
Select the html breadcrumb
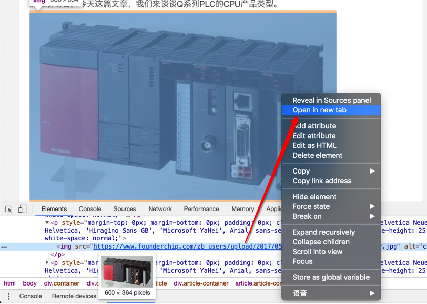click(10, 283)
